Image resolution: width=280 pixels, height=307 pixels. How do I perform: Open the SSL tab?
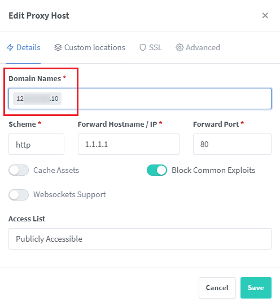[151, 47]
